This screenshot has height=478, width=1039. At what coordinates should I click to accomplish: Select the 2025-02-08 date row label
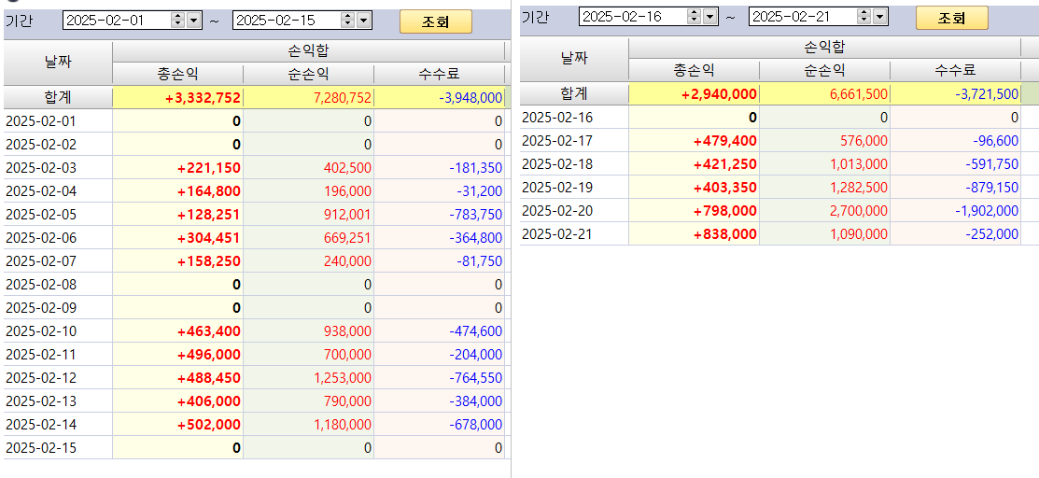pyautogui.click(x=58, y=285)
